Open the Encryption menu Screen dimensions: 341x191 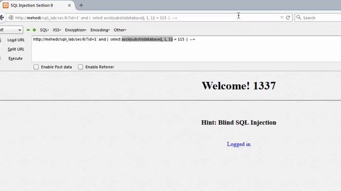click(76, 30)
